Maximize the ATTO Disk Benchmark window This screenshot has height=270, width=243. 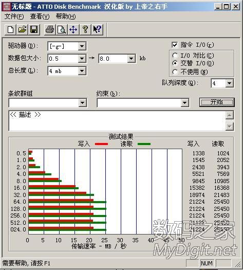click(227, 7)
